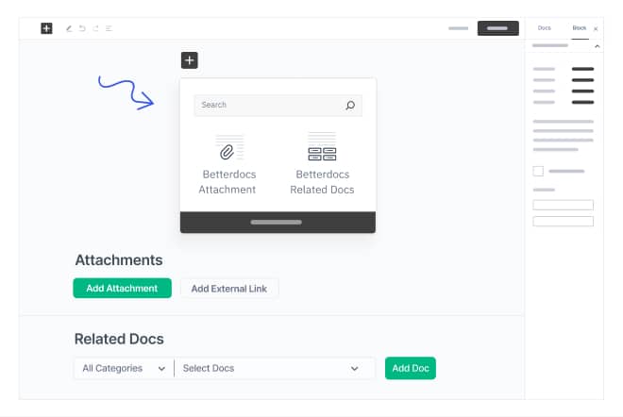
Task: Expand the Select Docs dropdown
Action: click(270, 368)
